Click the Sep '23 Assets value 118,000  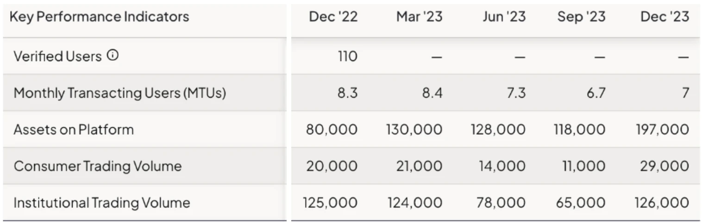(579, 130)
